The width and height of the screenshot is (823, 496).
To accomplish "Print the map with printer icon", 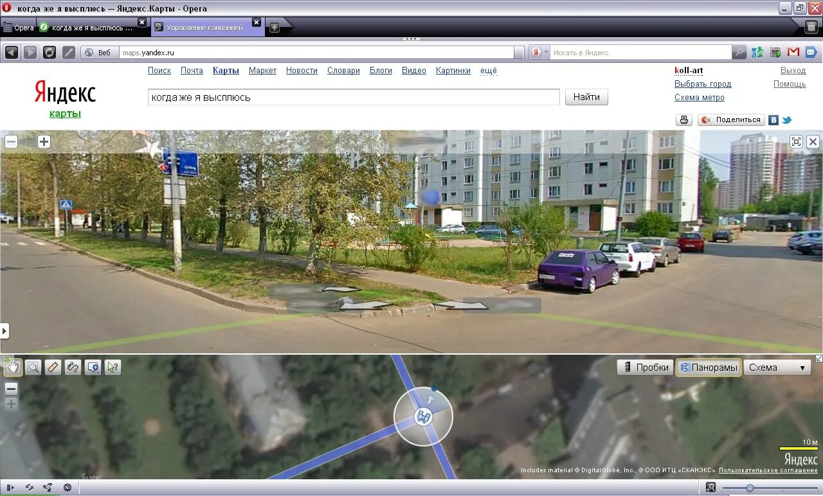I will coord(684,120).
